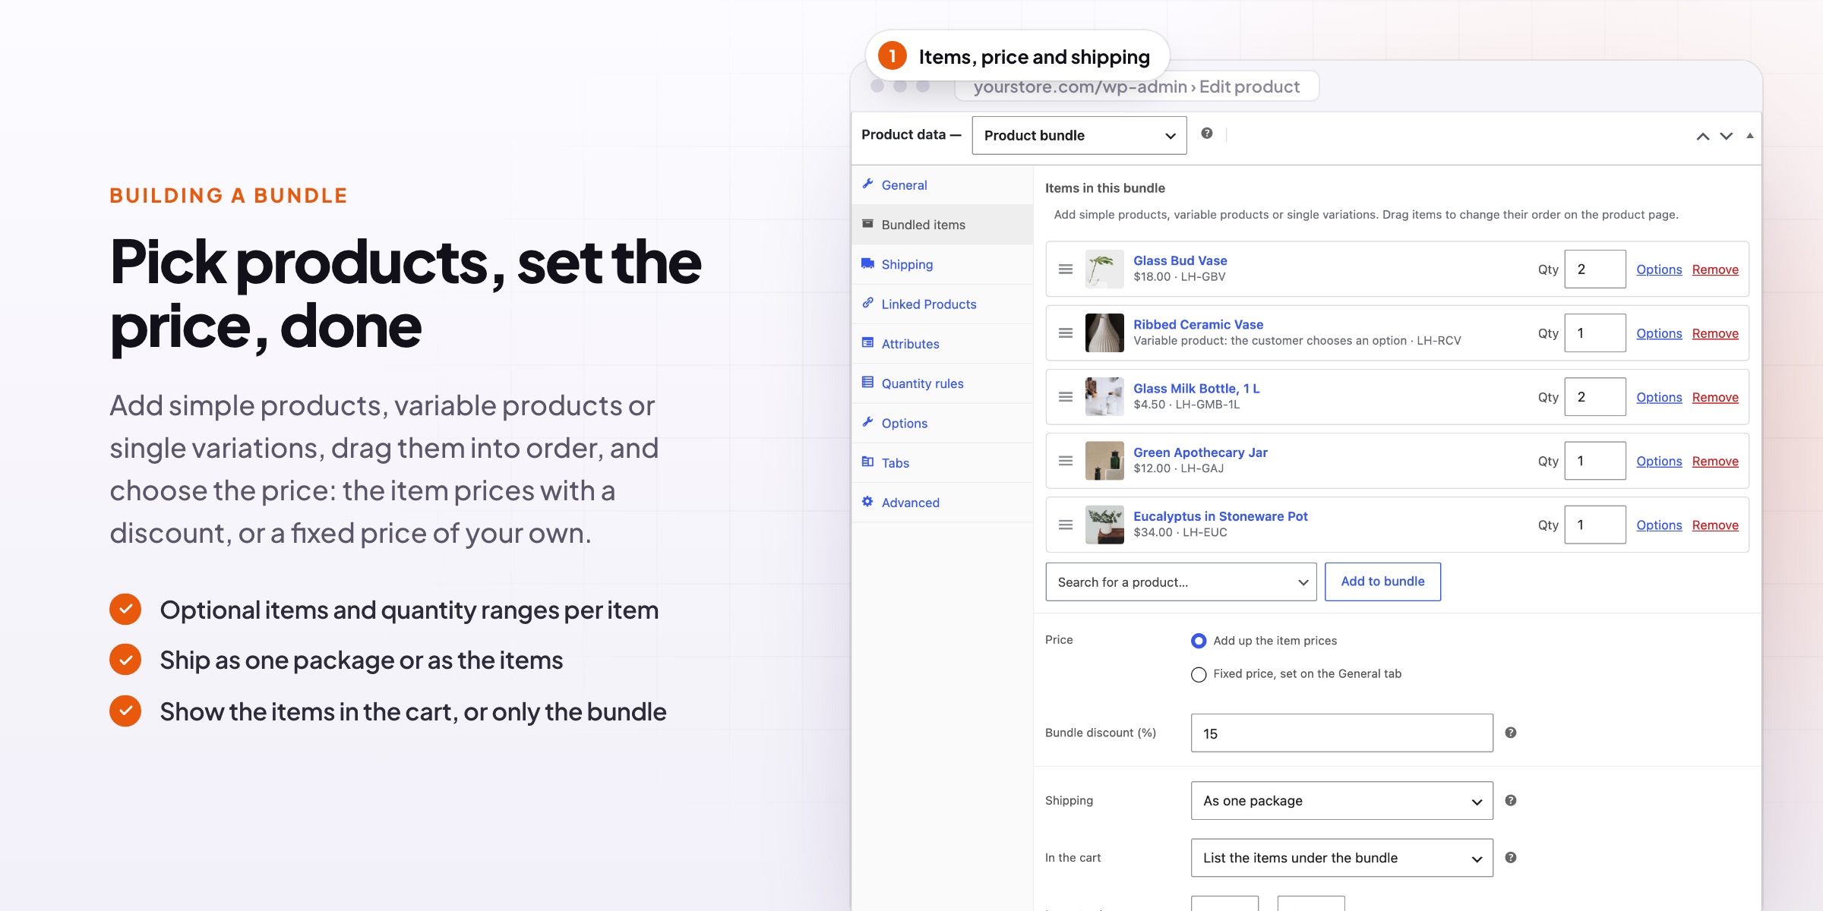The image size is (1823, 911).
Task: Click the yourstore.com/wp-admin address bar
Action: (x=1136, y=87)
